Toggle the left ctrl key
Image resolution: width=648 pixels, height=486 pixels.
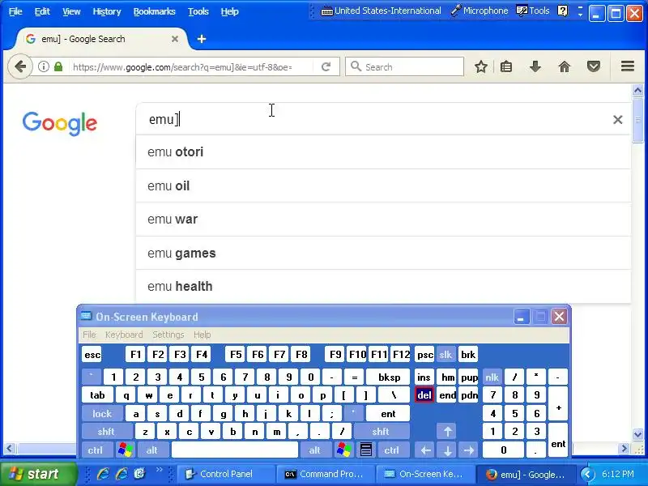click(96, 450)
